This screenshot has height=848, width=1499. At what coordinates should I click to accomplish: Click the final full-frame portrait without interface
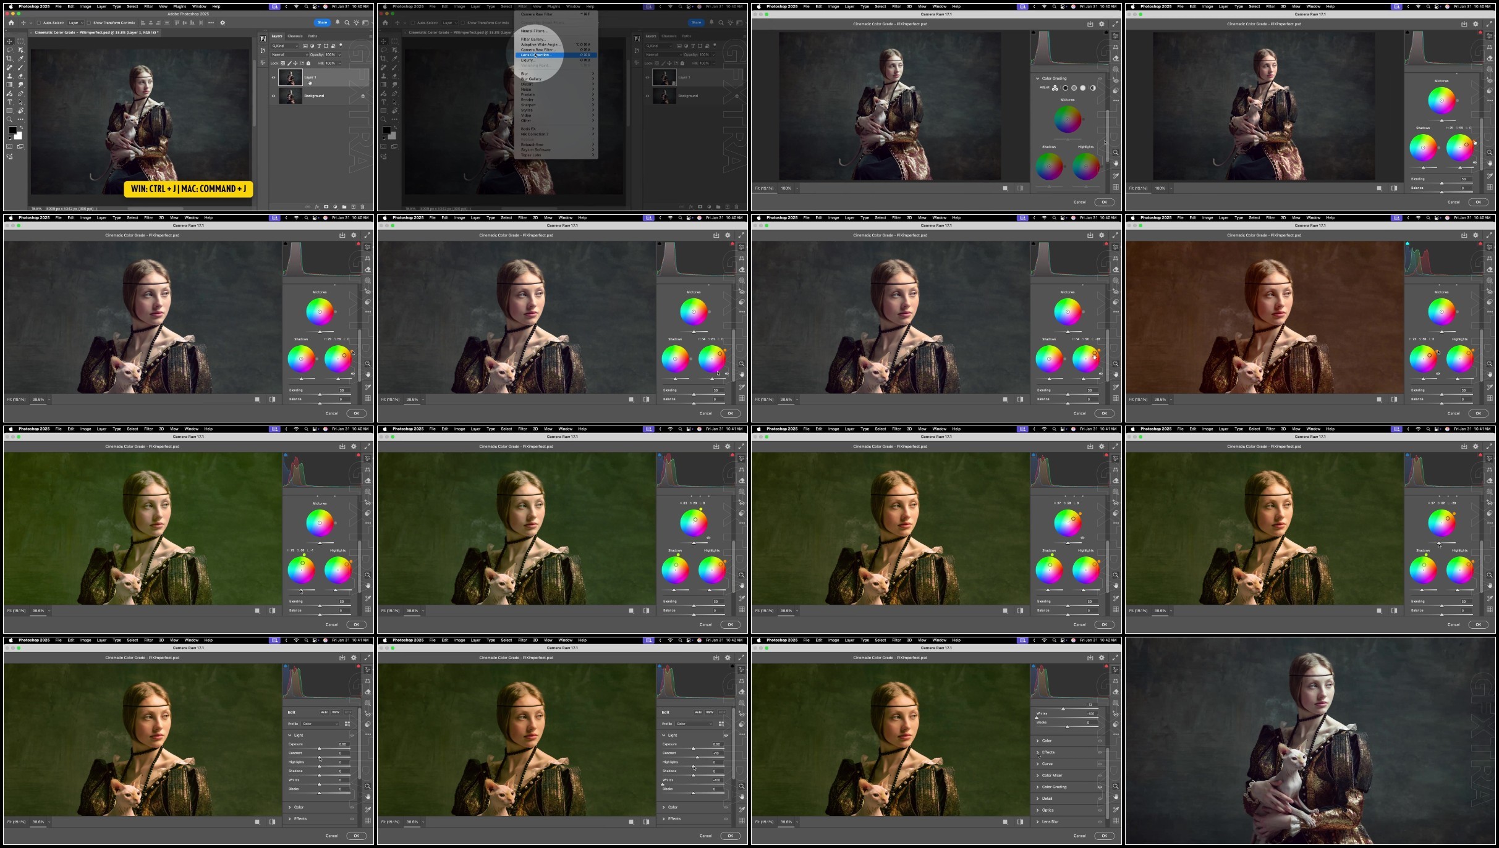pos(1310,741)
